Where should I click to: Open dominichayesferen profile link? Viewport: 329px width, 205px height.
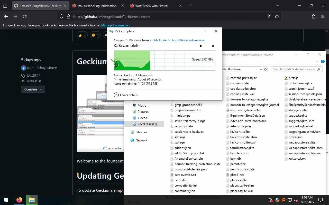[42, 68]
